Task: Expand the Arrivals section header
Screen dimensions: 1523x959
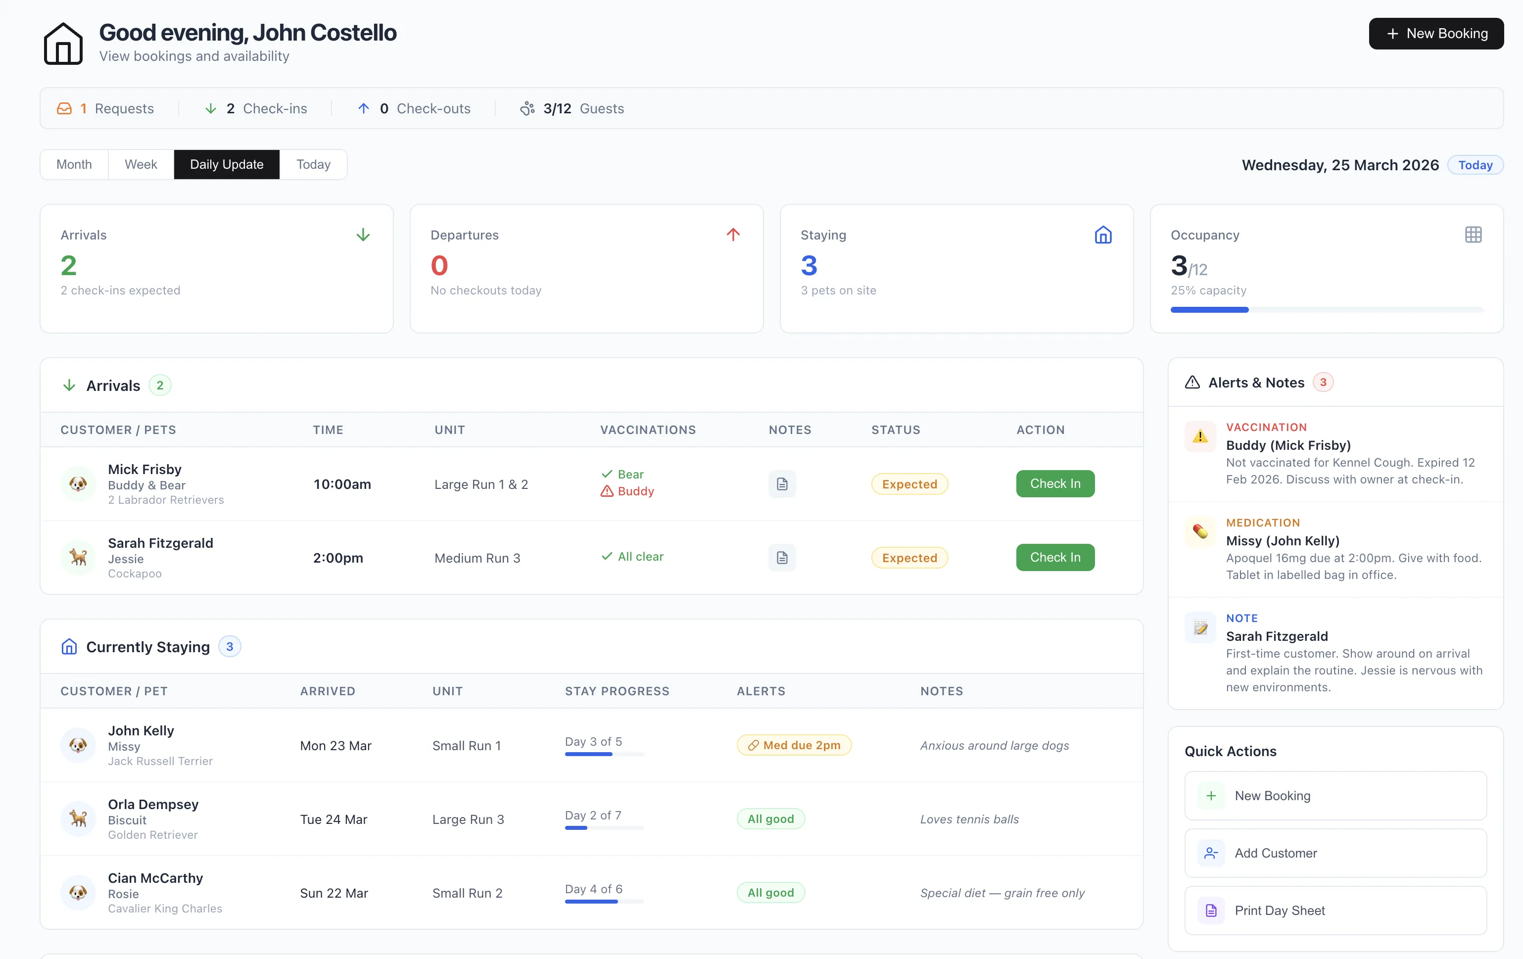Action: [x=113, y=384]
